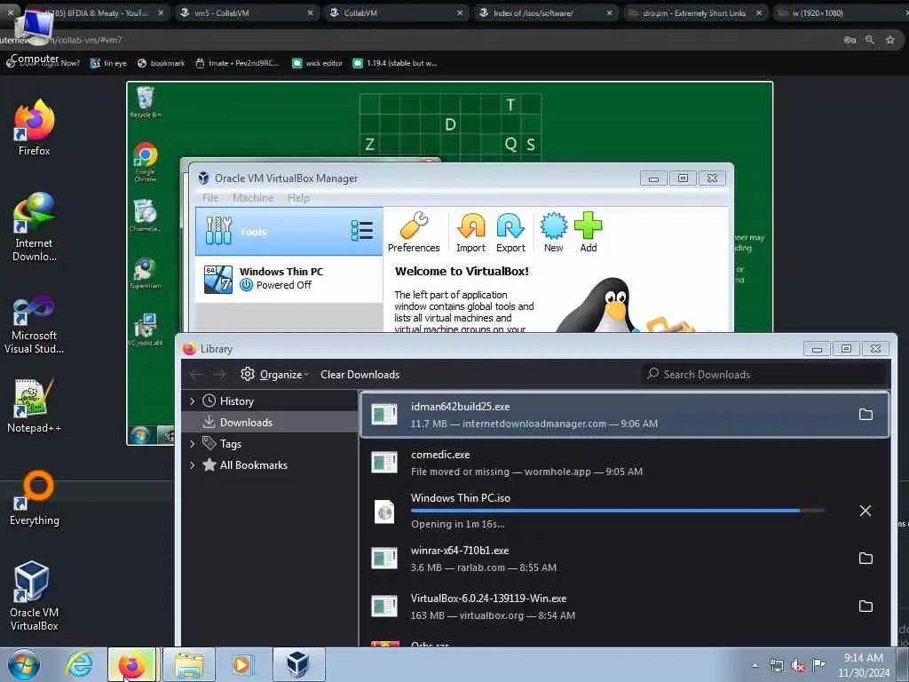Open Internet Download Manager desktop shortcut

coord(35,227)
